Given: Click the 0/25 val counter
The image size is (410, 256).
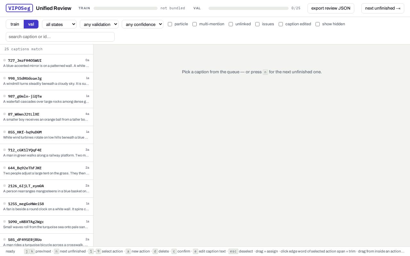Looking at the screenshot, I should tap(296, 8).
